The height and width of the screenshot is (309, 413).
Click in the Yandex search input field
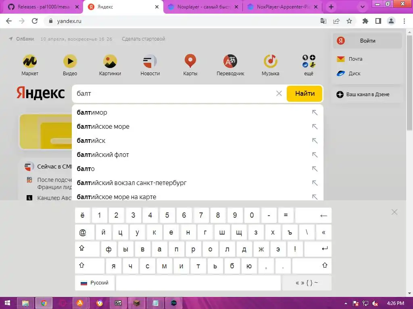pos(174,93)
